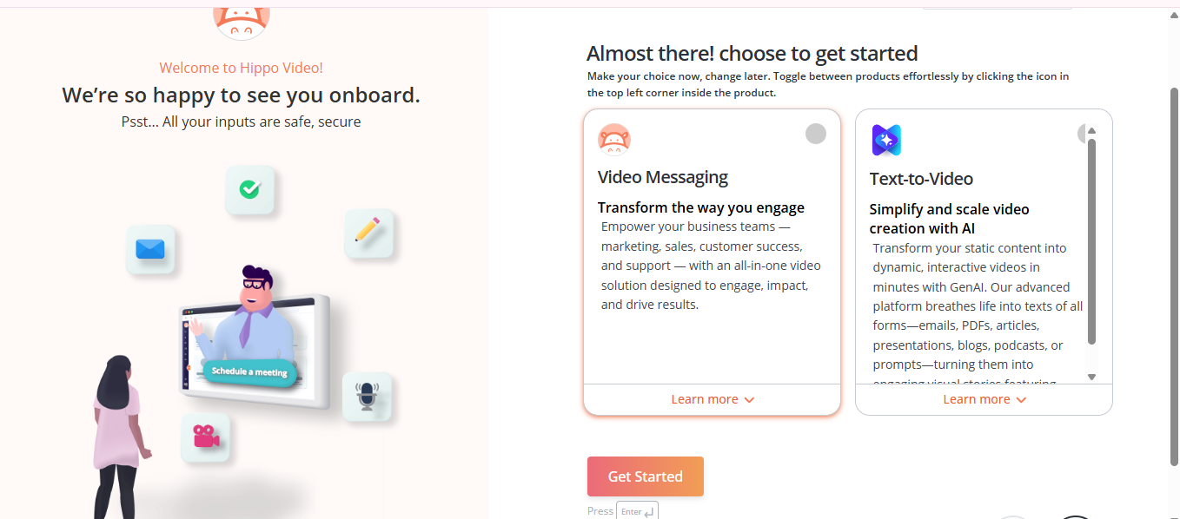Expand Learn more under Video Messaging

[x=712, y=399]
